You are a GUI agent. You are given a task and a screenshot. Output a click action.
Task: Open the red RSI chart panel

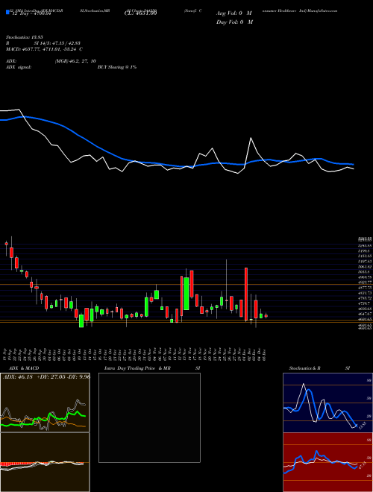click(327, 462)
